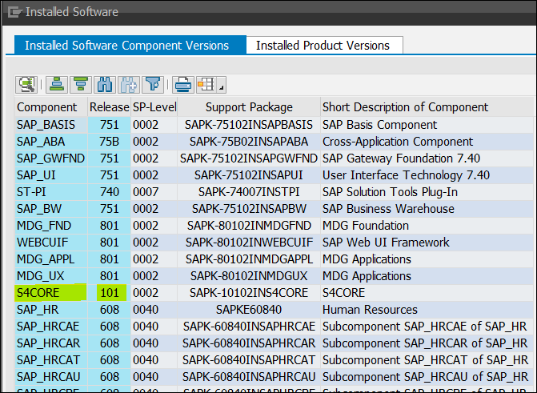Select the SAP_UI component cell
Screen dimensions: 537x393
coord(51,175)
